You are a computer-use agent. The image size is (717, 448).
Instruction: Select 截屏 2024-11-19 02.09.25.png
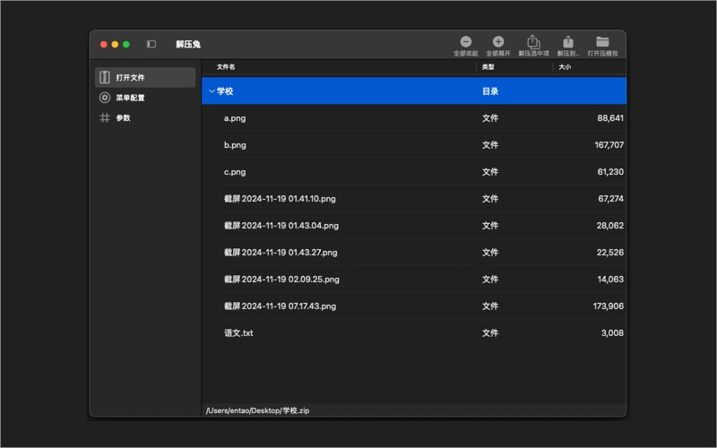click(281, 279)
